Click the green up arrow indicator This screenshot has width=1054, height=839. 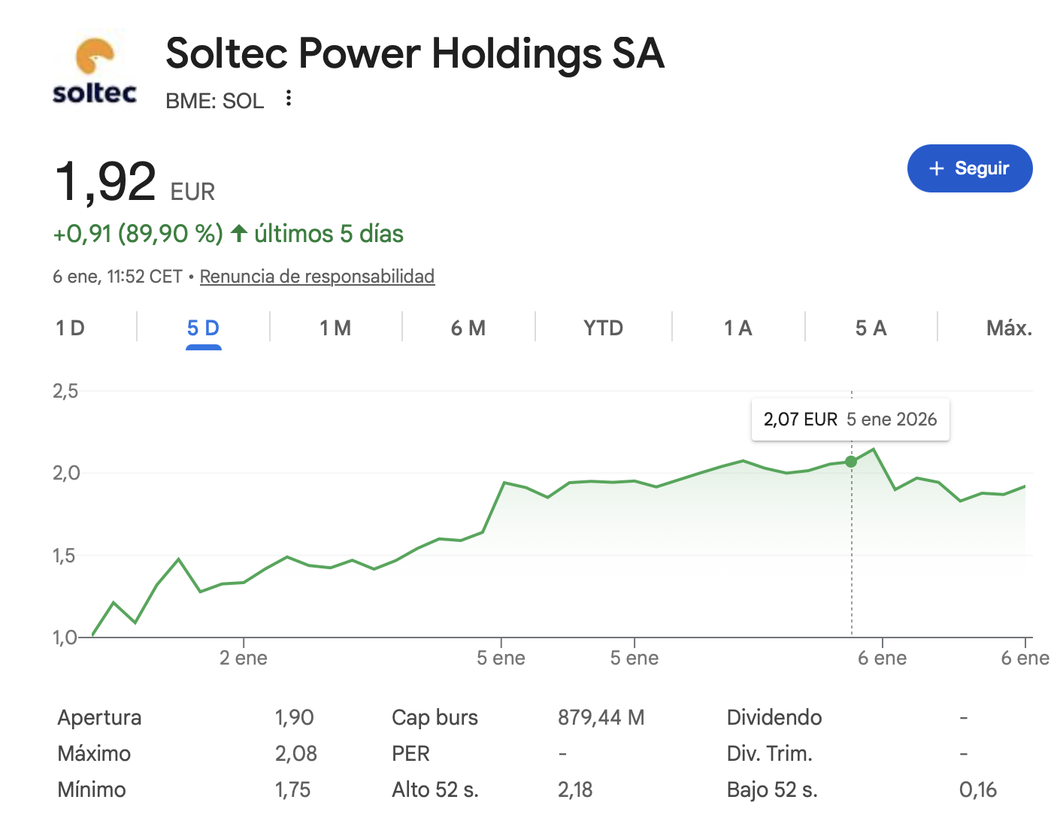239,234
